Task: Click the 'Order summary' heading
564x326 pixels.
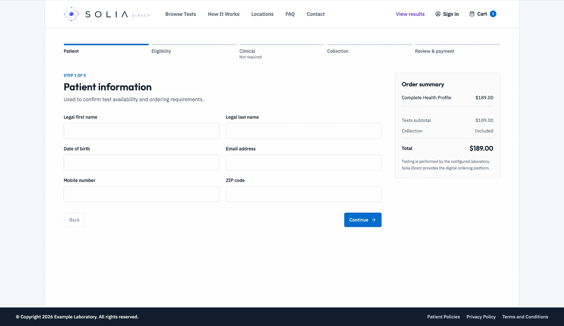Action: point(423,84)
